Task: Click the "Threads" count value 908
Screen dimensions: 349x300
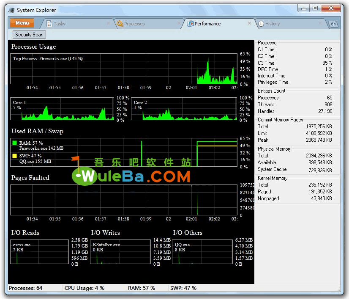Action: pyautogui.click(x=328, y=105)
